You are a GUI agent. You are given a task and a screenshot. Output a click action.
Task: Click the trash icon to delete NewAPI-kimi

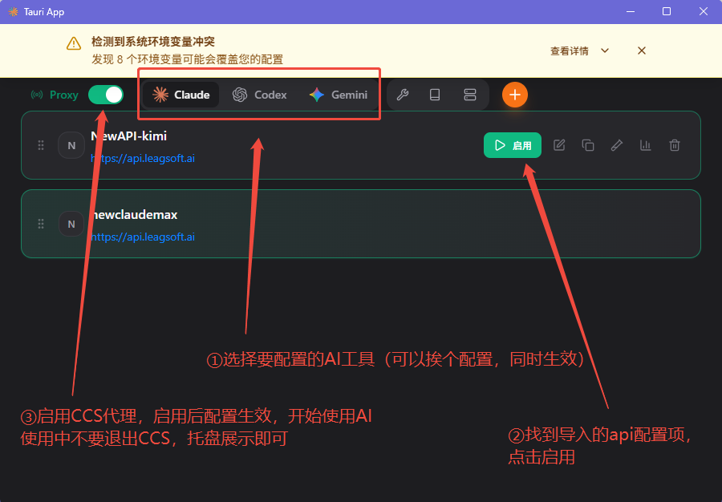674,145
